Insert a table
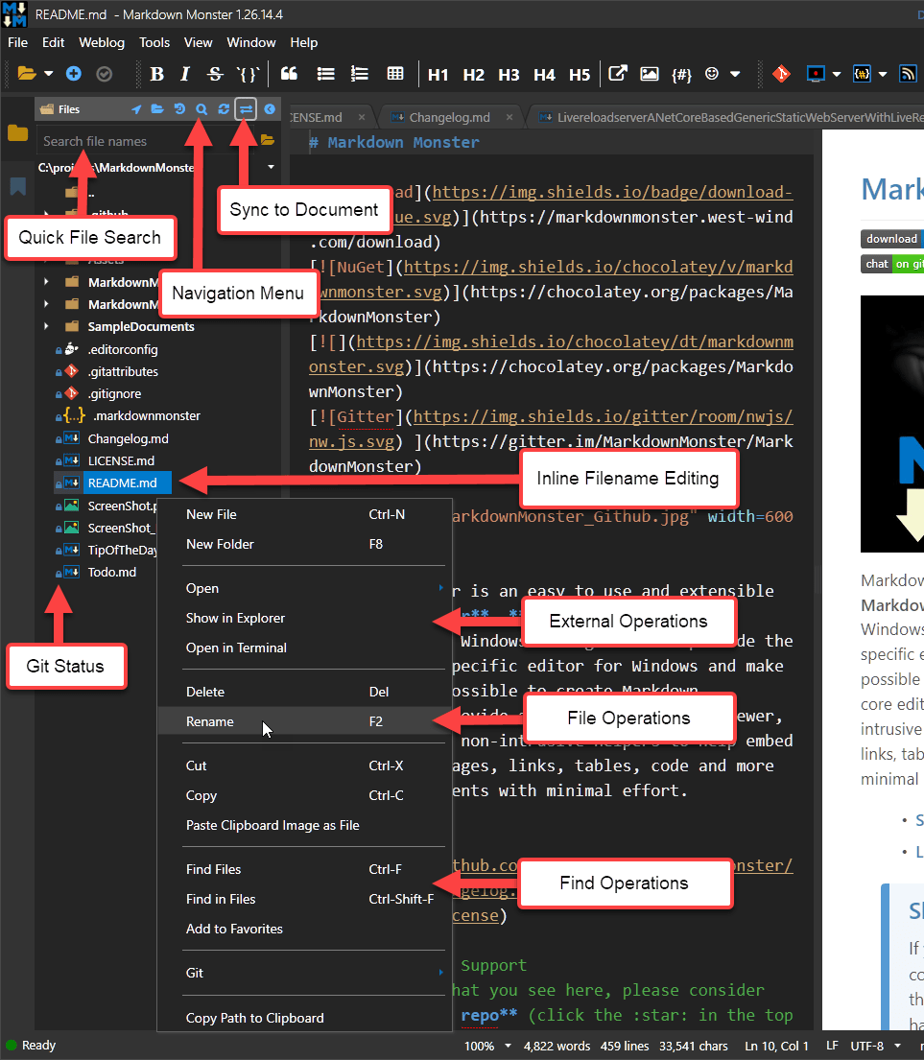 (x=395, y=74)
